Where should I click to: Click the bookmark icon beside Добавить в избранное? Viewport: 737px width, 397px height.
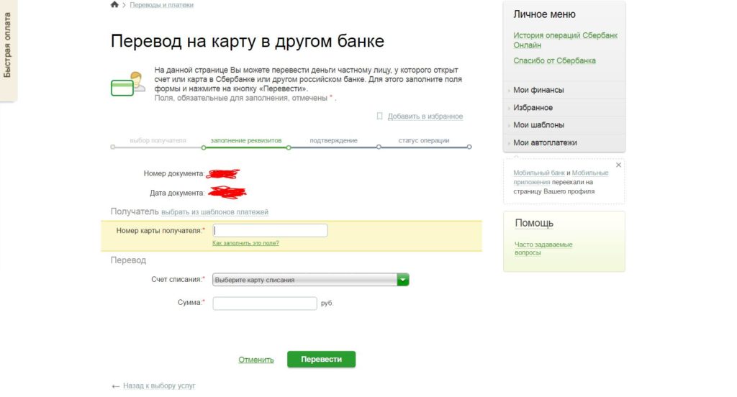point(380,116)
